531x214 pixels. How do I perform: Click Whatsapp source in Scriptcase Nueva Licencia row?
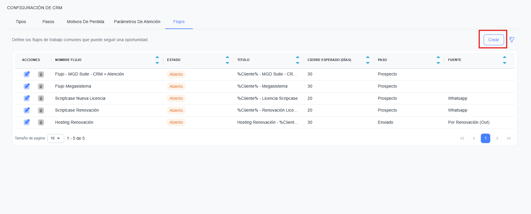point(458,98)
